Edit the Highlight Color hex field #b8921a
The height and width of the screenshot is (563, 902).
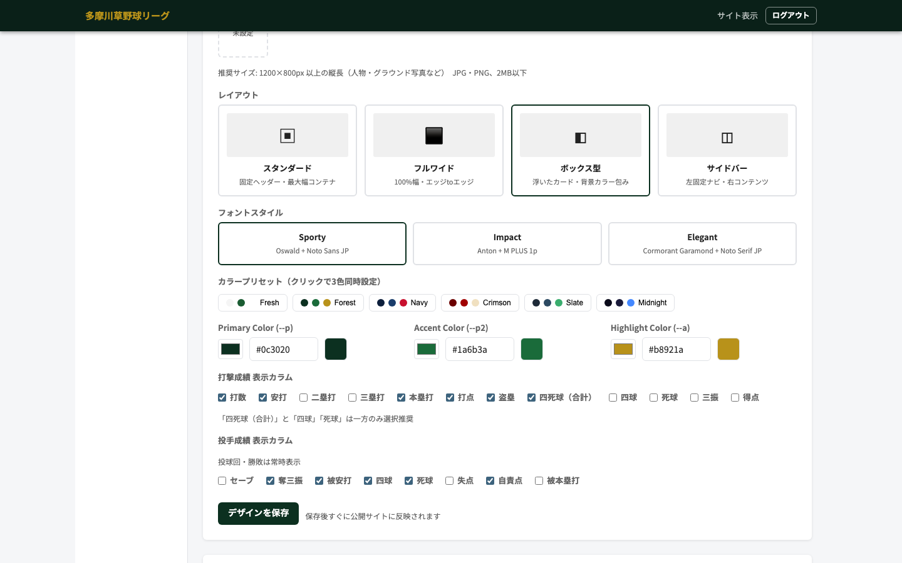point(676,349)
